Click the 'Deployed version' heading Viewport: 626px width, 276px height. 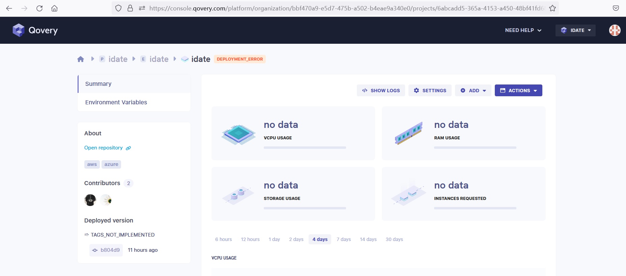coord(109,220)
